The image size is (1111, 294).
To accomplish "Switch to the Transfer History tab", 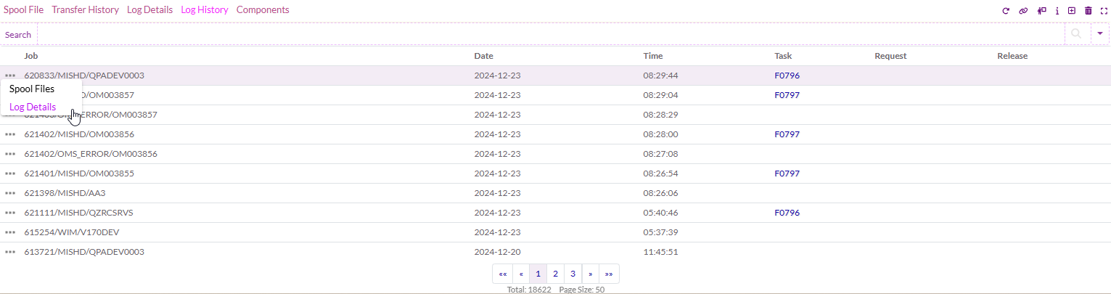I will click(x=85, y=10).
